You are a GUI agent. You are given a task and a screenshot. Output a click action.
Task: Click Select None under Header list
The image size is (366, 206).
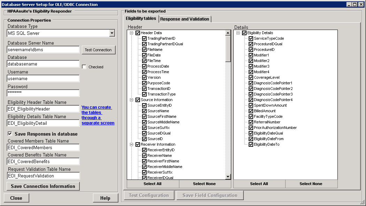tap(204, 184)
